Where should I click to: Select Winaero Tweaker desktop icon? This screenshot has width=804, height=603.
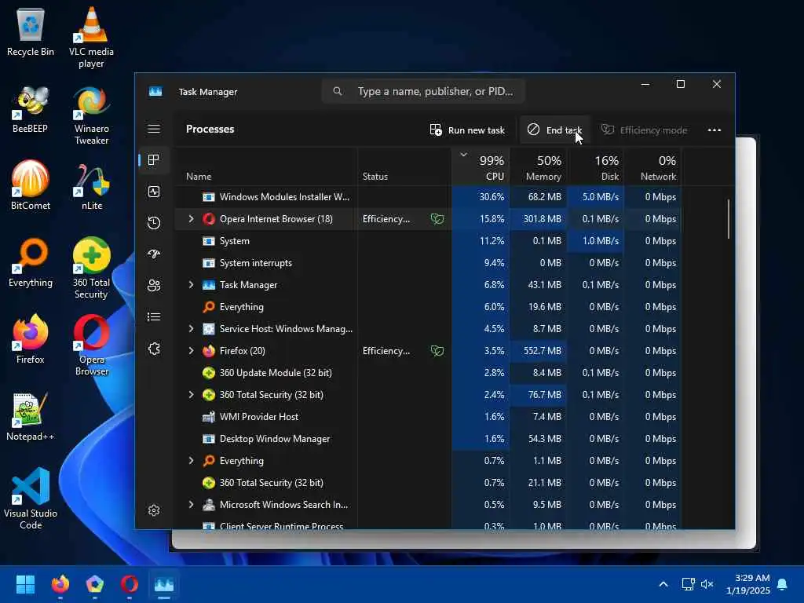[91, 116]
